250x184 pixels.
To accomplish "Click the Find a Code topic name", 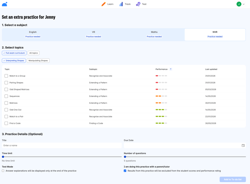I will click(x=15, y=123).
